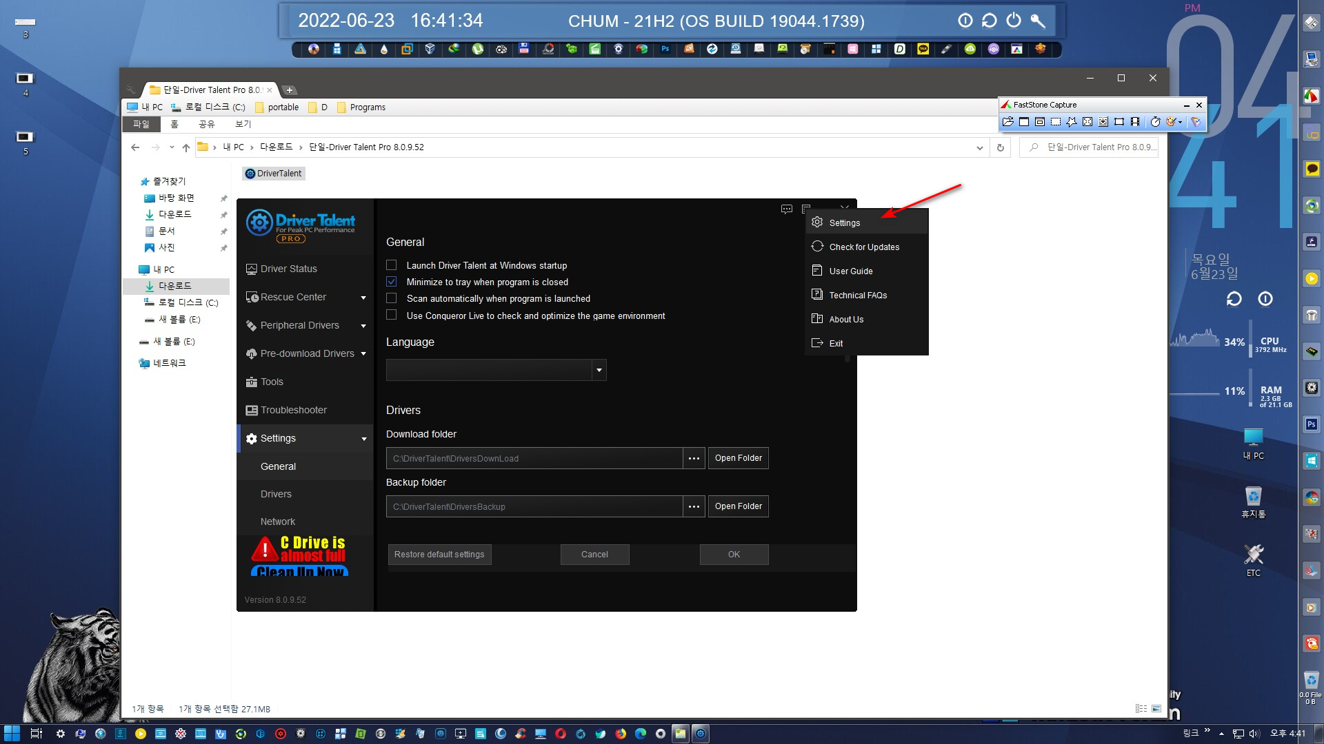Select FastStone fixed region capture

tap(1119, 122)
